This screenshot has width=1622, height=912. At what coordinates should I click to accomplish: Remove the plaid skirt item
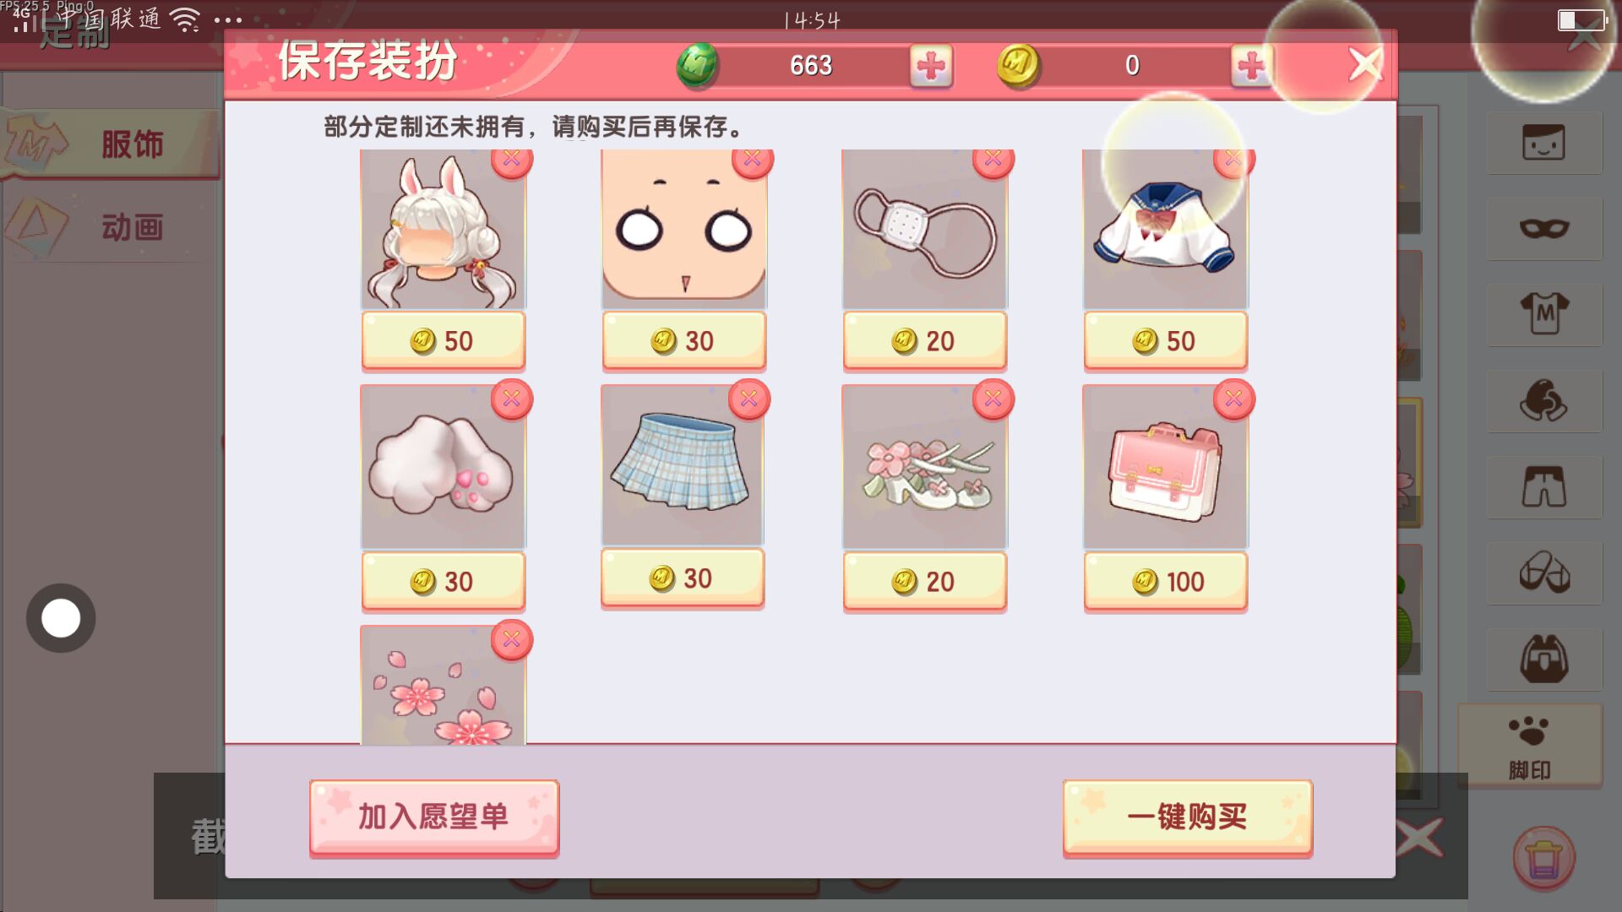[749, 399]
